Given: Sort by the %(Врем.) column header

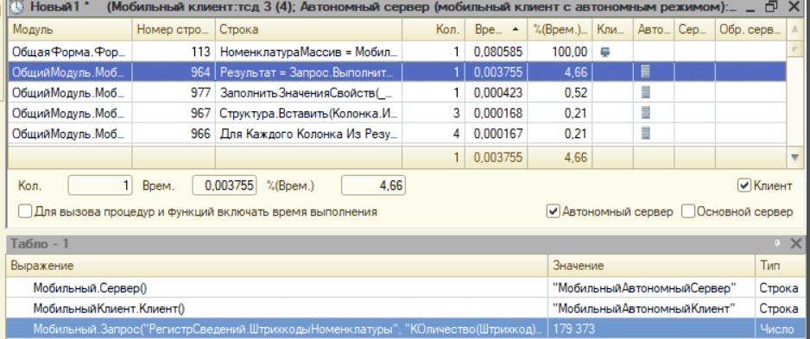Looking at the screenshot, I should click(560, 30).
